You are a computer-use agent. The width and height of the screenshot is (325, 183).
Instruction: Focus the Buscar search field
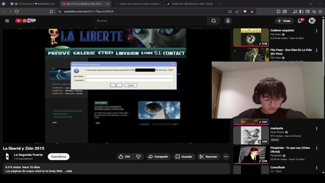(150, 21)
